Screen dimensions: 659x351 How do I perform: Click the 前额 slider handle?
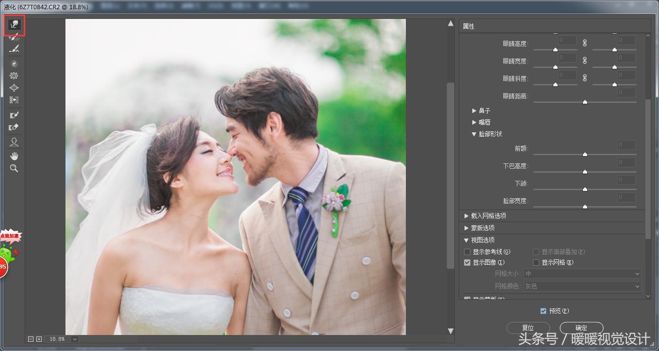585,154
